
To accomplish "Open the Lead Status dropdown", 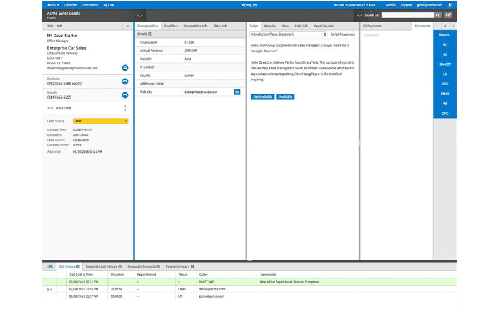I will [x=101, y=121].
